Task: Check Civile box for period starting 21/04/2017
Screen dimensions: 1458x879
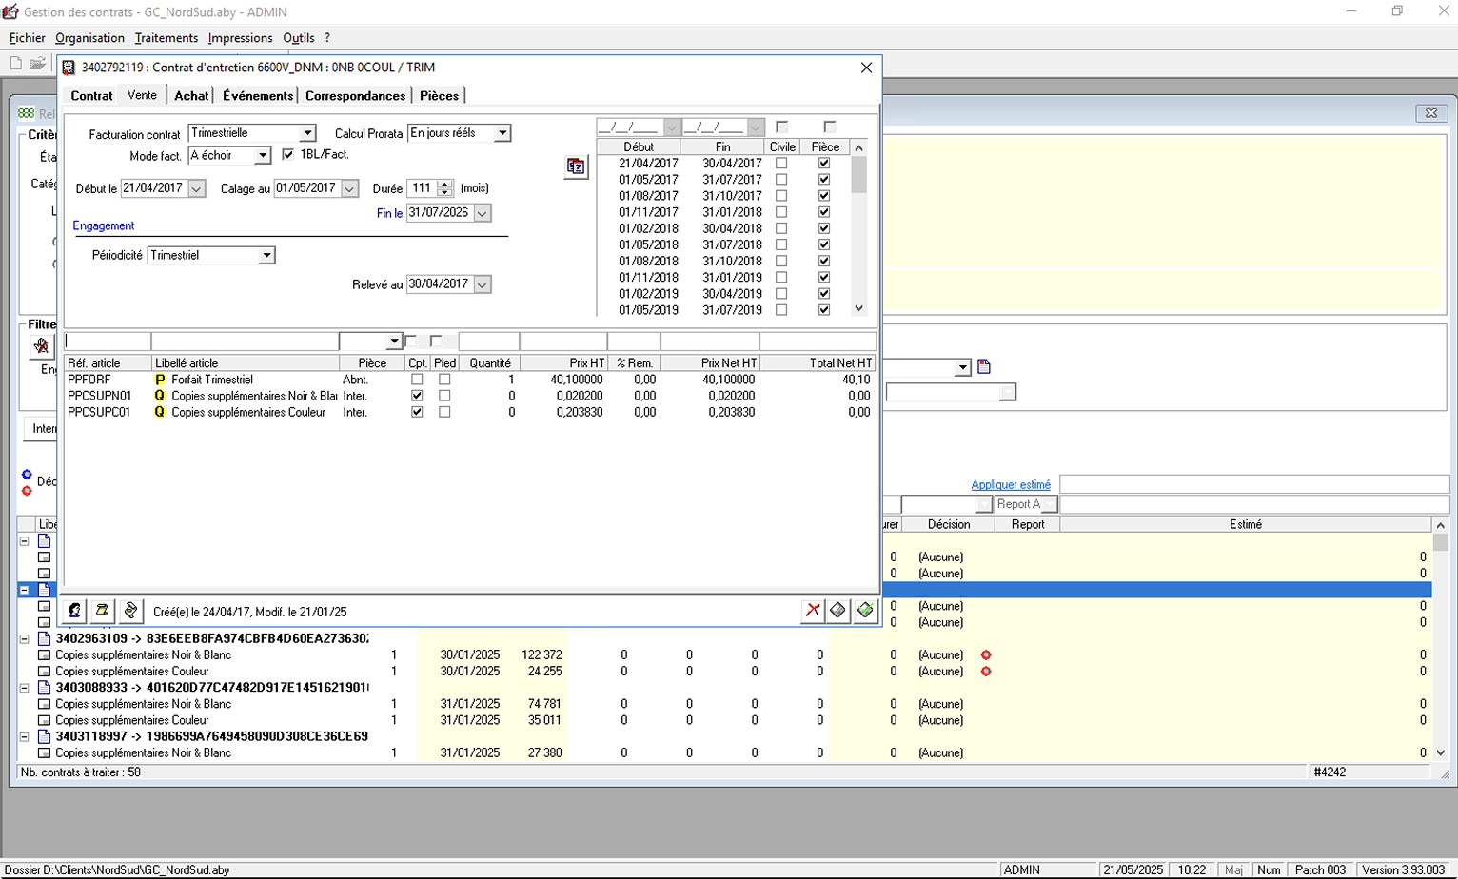Action: tap(781, 164)
